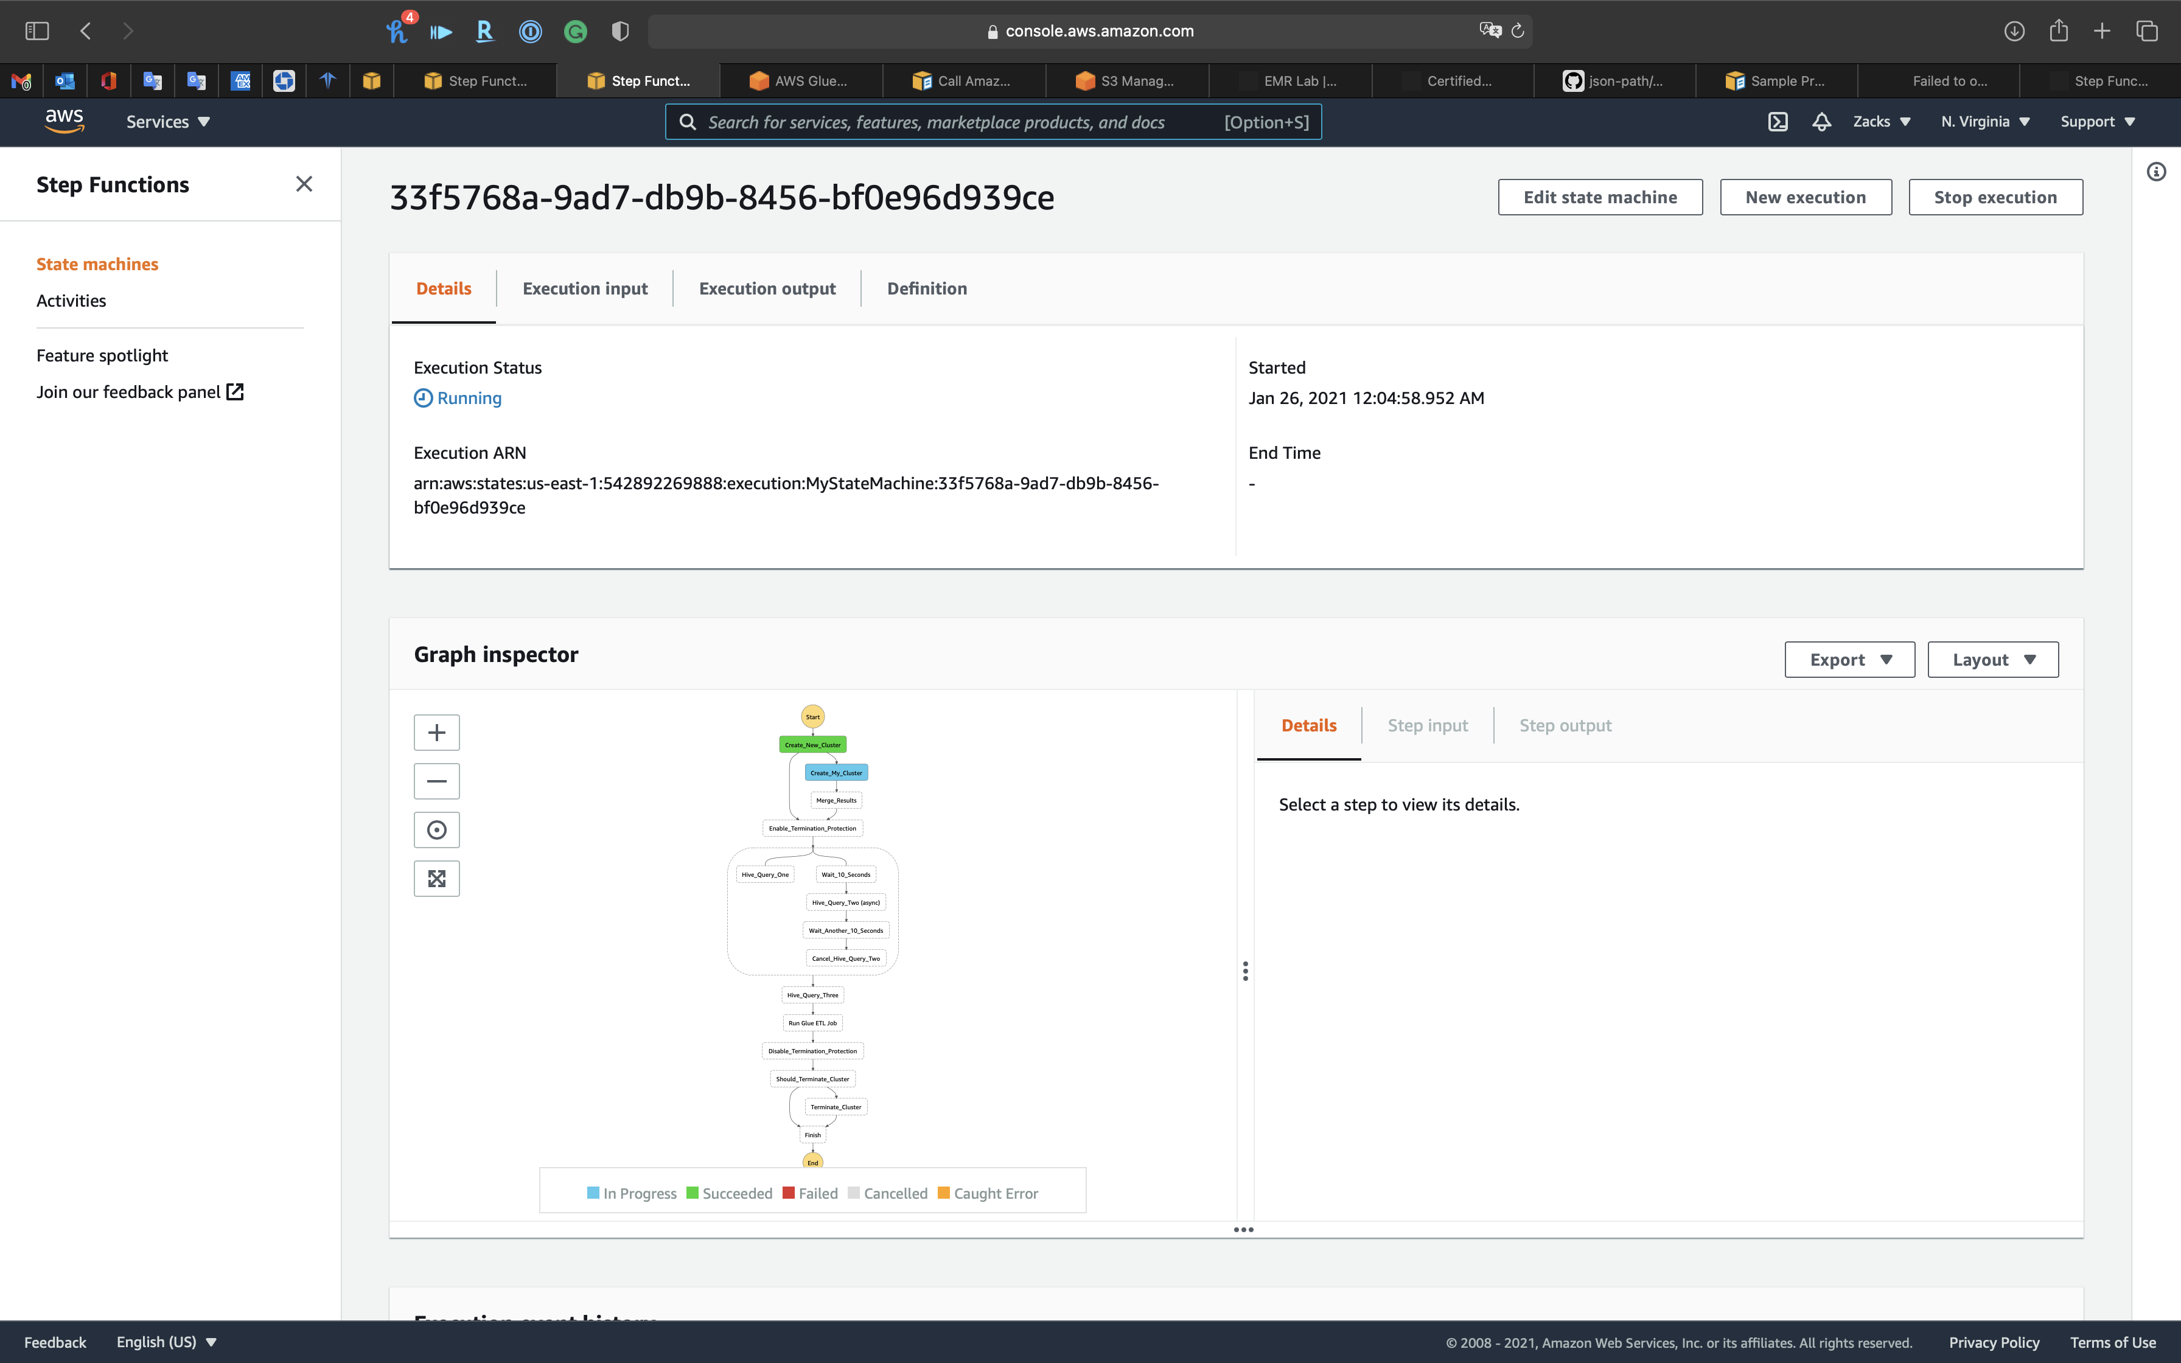Click the Stop execution button
The height and width of the screenshot is (1363, 2181).
pos(1994,197)
